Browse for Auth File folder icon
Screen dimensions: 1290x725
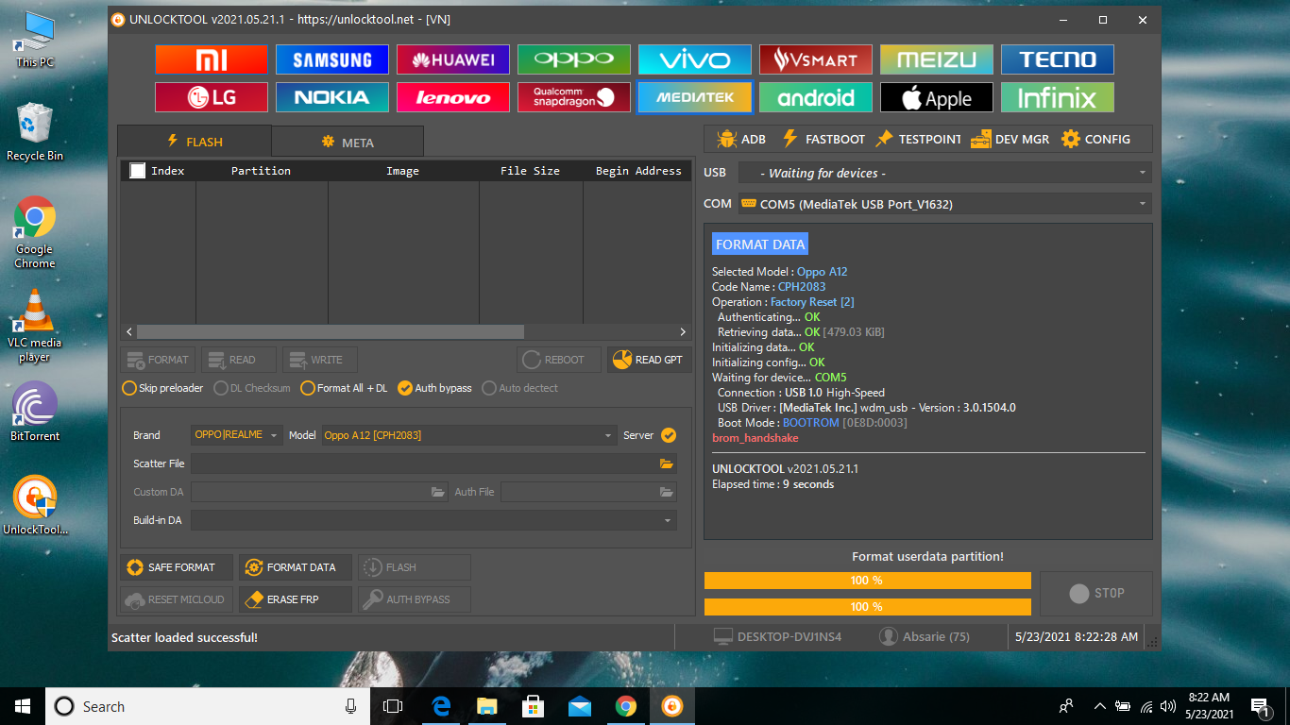coord(667,492)
